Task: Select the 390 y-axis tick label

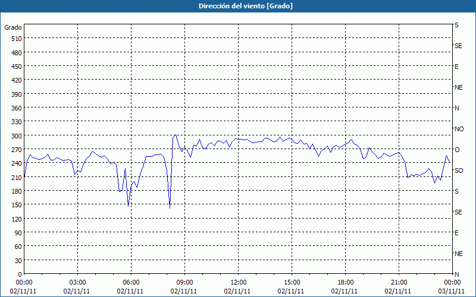Action: tap(17, 94)
